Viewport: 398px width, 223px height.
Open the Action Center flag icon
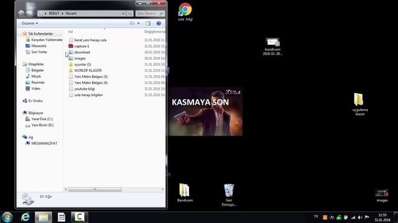coord(367,217)
